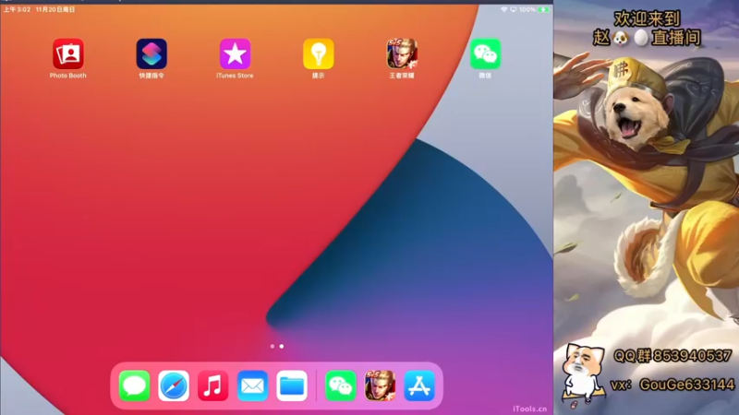Click the 欢迎来到 welcome heading
739x415 pixels.
(647, 18)
